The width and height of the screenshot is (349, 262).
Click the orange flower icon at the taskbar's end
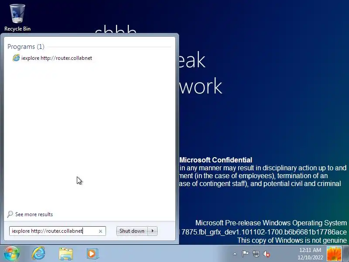(334, 254)
